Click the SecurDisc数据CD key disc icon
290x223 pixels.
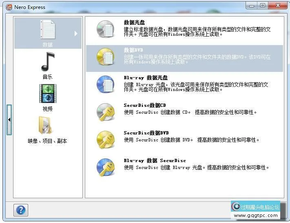(x=106, y=112)
